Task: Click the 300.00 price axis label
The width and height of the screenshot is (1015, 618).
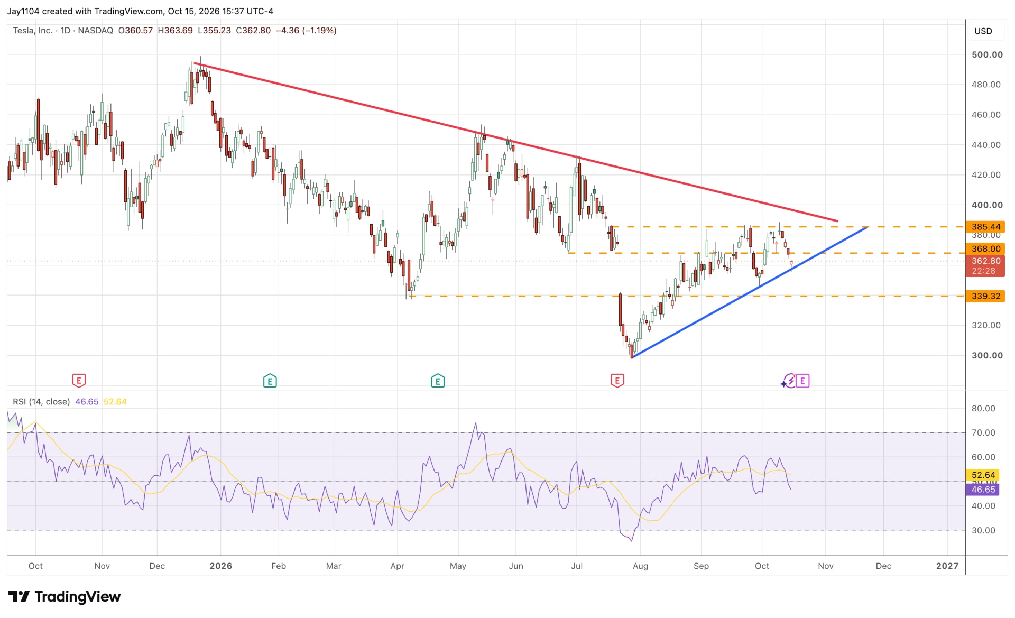Action: [986, 355]
